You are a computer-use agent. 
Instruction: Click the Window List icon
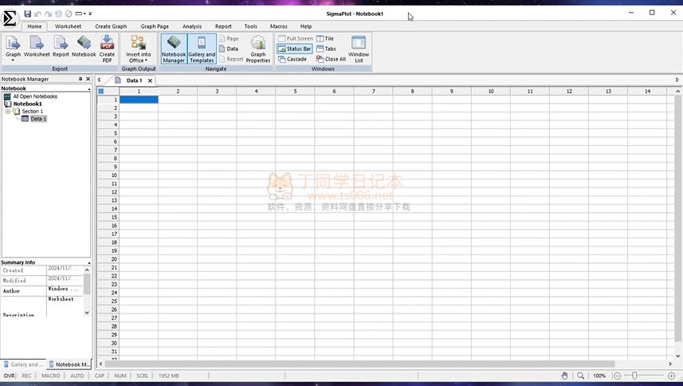pos(359,49)
